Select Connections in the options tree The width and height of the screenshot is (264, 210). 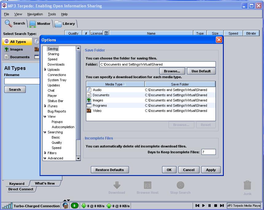tap(57, 75)
